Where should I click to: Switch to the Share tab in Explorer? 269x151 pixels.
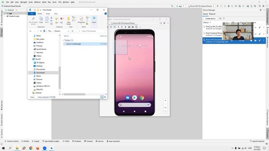pyautogui.click(x=48, y=13)
